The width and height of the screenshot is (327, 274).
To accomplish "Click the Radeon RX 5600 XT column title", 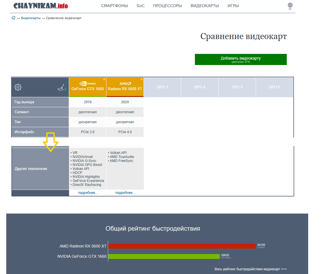I will click(125, 89).
